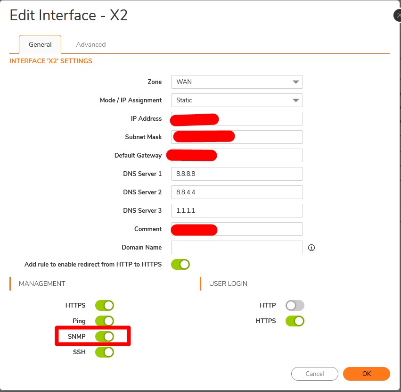This screenshot has width=401, height=392.
Task: Switch to the Advanced tab
Action: tap(91, 44)
